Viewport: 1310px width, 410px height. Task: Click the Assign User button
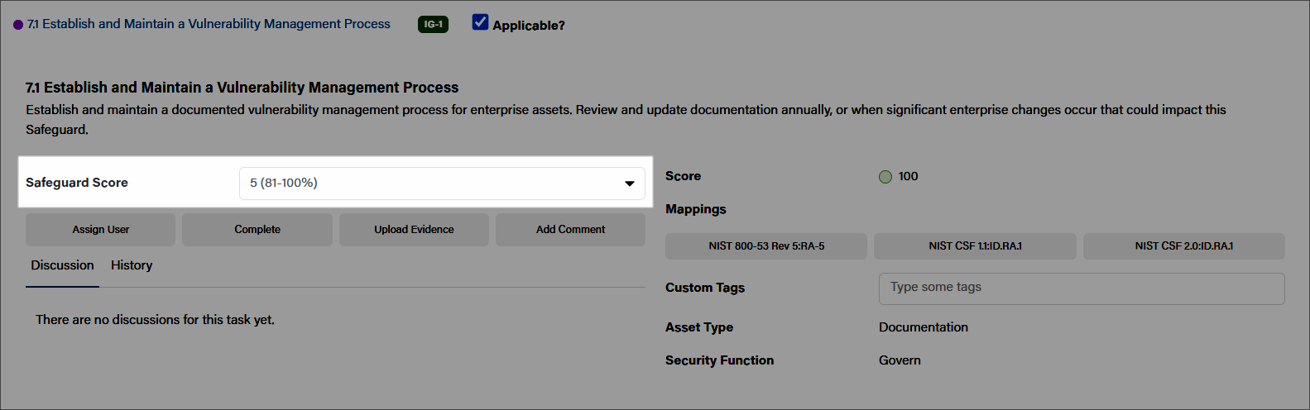pyautogui.click(x=100, y=230)
